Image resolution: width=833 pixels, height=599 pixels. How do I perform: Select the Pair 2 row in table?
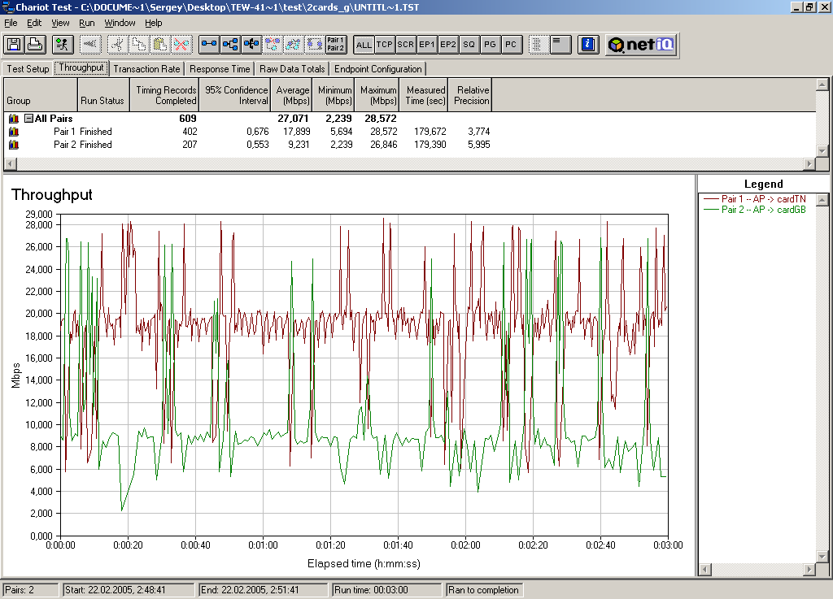(64, 145)
